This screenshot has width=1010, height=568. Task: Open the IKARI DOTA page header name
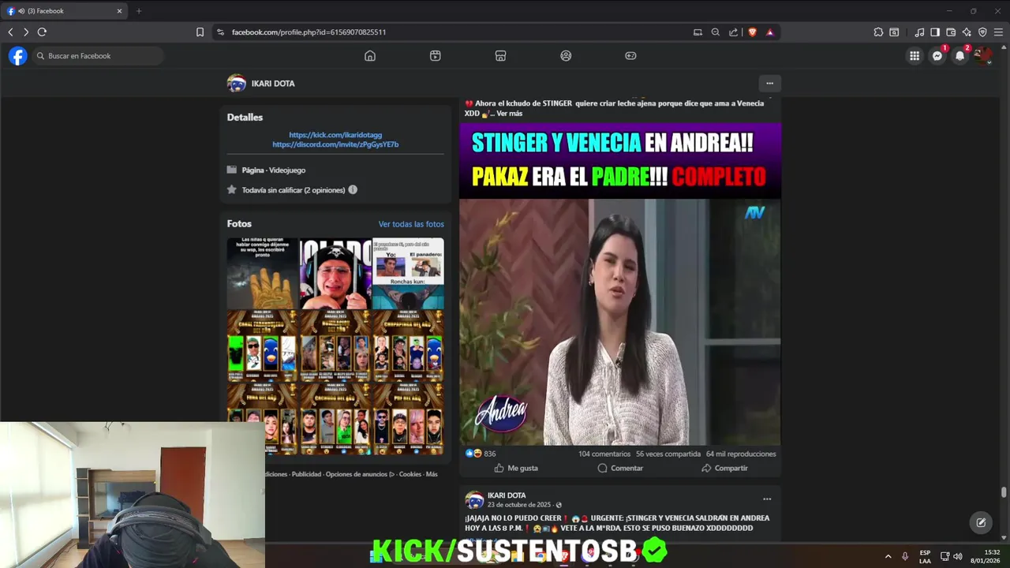click(x=272, y=84)
